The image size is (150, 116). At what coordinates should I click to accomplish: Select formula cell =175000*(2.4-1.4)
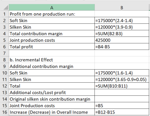coord(122,21)
